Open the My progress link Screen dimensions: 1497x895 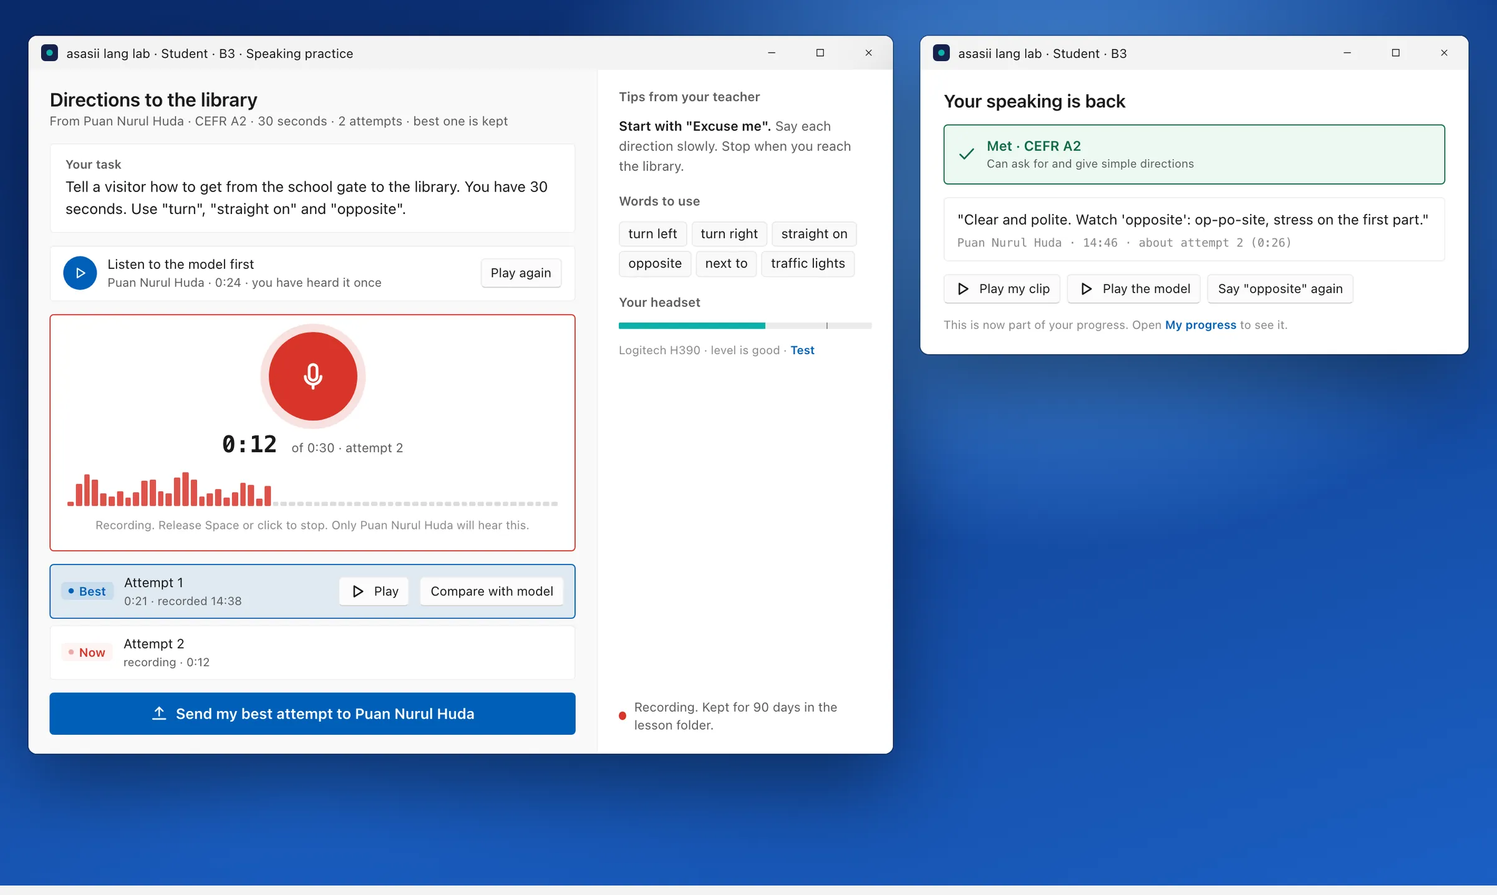pyautogui.click(x=1200, y=325)
